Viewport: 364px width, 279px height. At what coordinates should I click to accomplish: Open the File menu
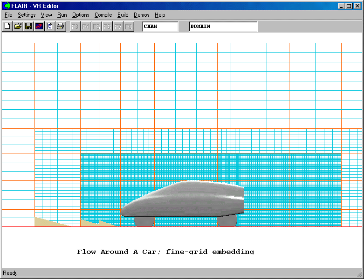coord(8,15)
